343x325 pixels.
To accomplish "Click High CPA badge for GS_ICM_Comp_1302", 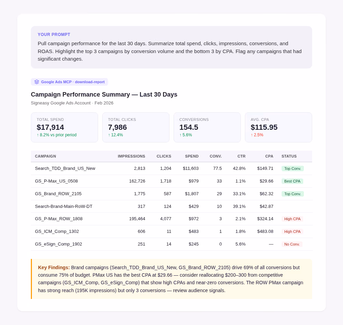I will pos(292,232).
